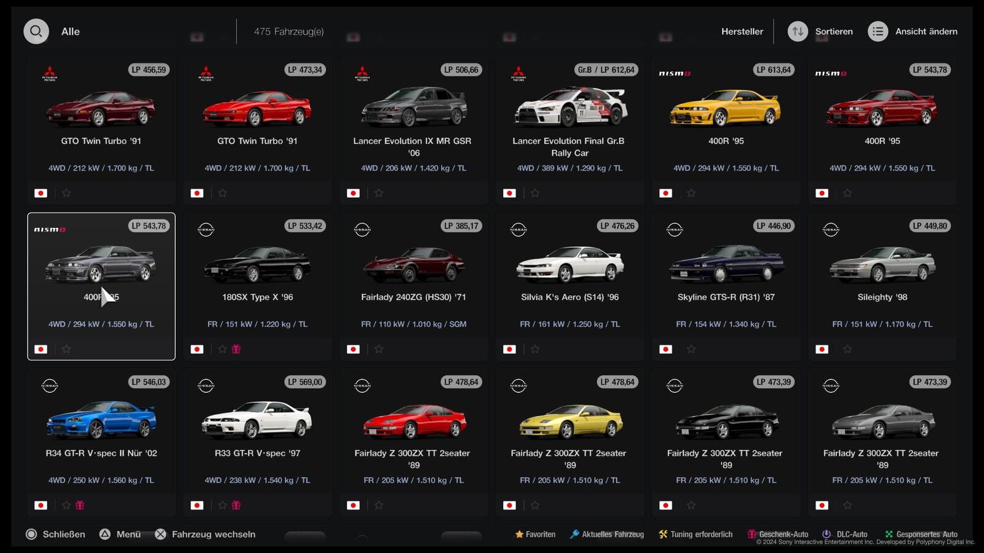The width and height of the screenshot is (984, 553).
Task: Click the LP 569,00 badge
Action: pyautogui.click(x=305, y=382)
